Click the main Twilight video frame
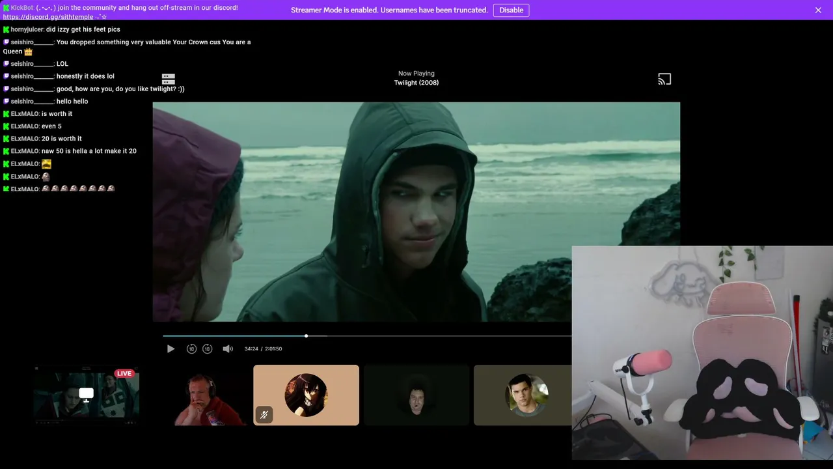 (x=416, y=212)
